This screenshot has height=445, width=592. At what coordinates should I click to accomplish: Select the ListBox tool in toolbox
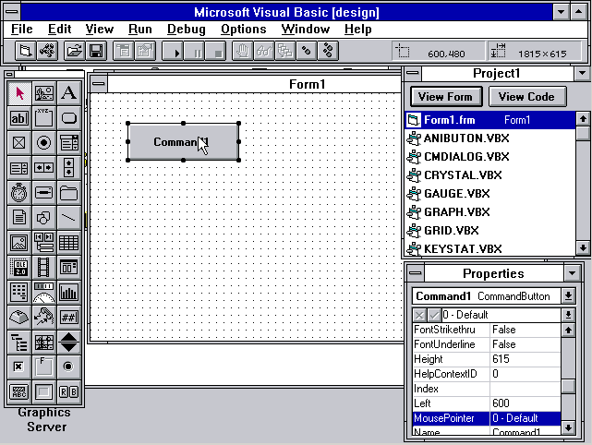[x=18, y=168]
